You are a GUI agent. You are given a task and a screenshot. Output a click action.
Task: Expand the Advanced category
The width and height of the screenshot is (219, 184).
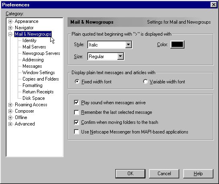tap(10, 124)
